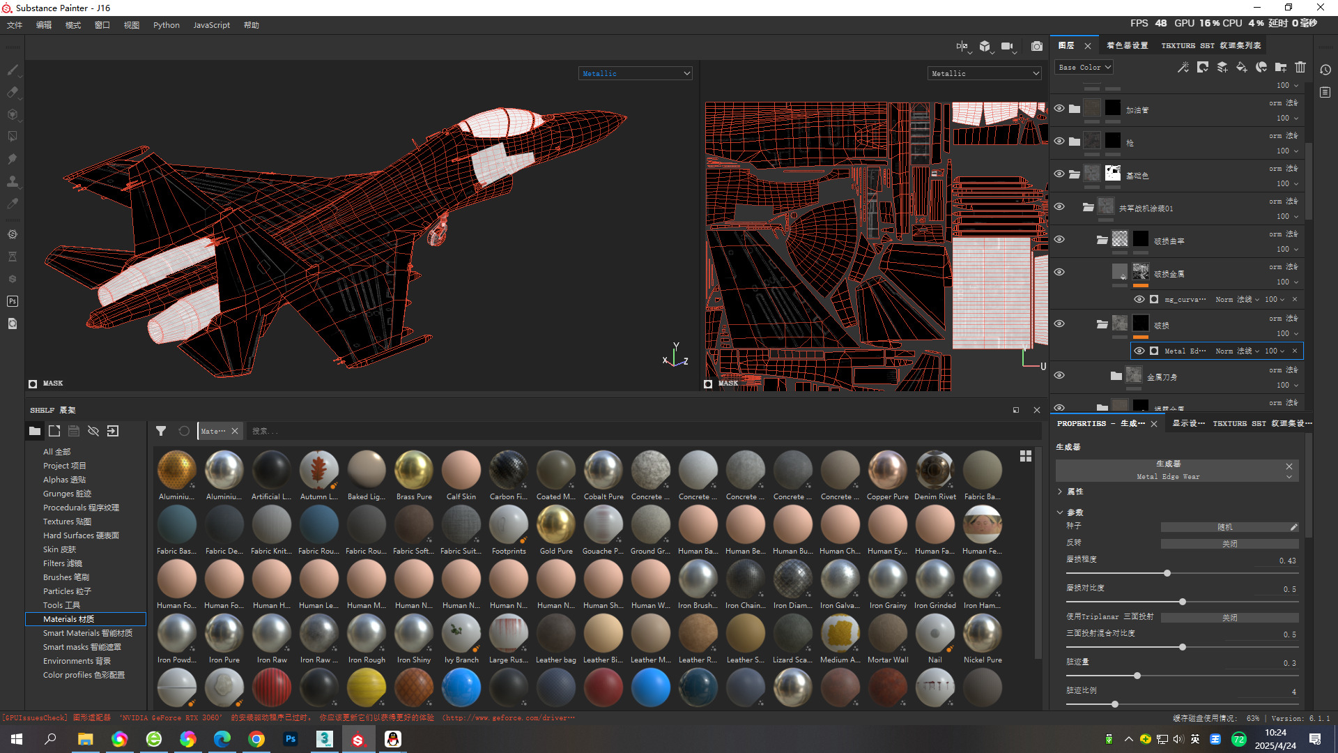The width and height of the screenshot is (1338, 753).
Task: Toggle visibility of Metal Edge generator effect
Action: 1139,351
